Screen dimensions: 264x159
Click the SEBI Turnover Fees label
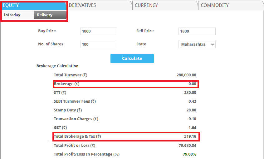[x=75, y=101]
